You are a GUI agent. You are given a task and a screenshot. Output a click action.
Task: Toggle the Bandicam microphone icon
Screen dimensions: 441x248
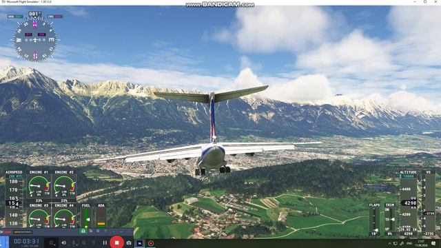tap(74, 242)
